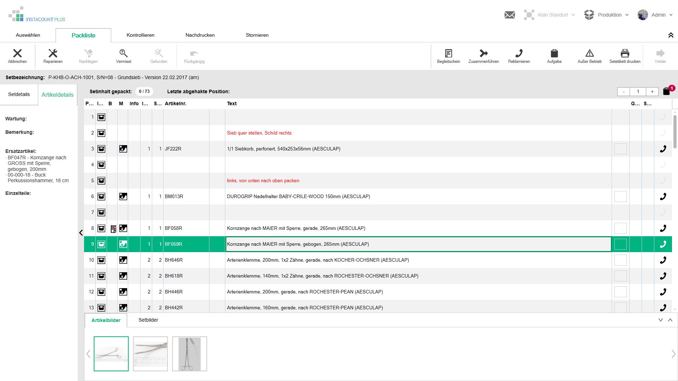Click the Abbrechen cancel icon
This screenshot has height=381, width=678.
(18, 53)
